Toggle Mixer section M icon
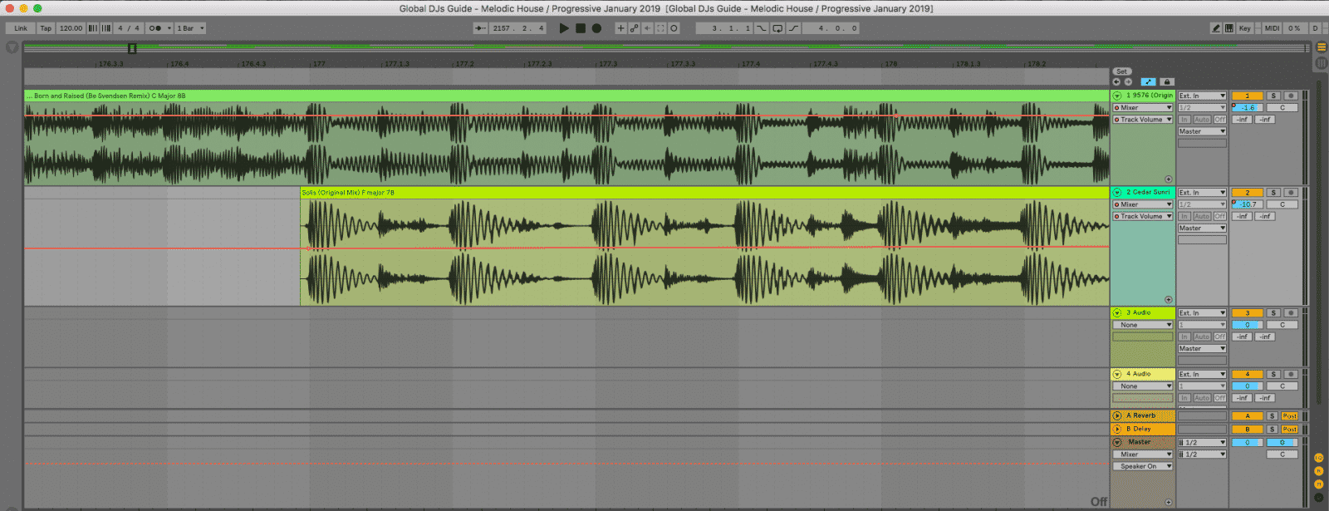Image resolution: width=1329 pixels, height=511 pixels. (x=1318, y=484)
